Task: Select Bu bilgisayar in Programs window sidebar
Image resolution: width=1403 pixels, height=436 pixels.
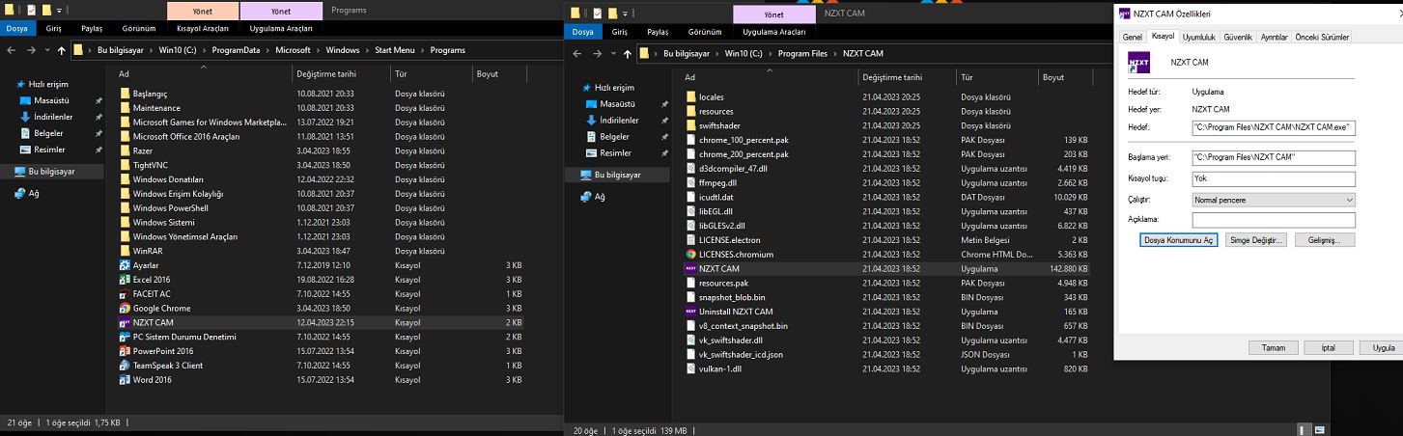Action: tap(53, 171)
